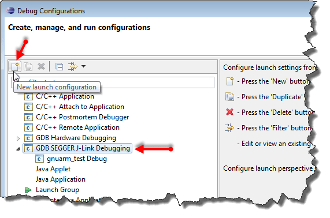Select Launch Group entry

57,190
